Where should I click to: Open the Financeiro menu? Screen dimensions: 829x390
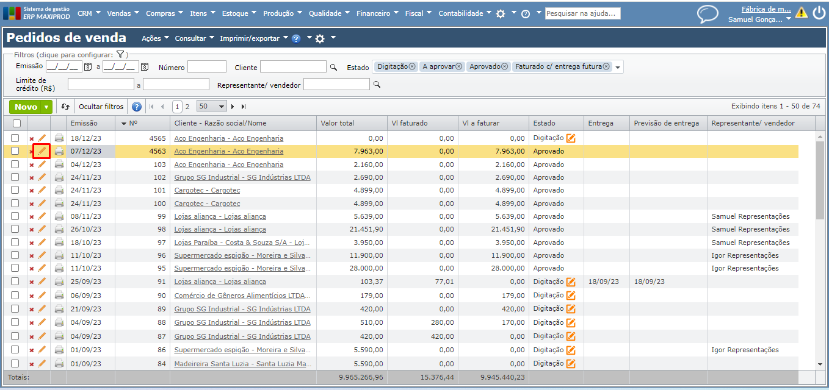pos(377,13)
